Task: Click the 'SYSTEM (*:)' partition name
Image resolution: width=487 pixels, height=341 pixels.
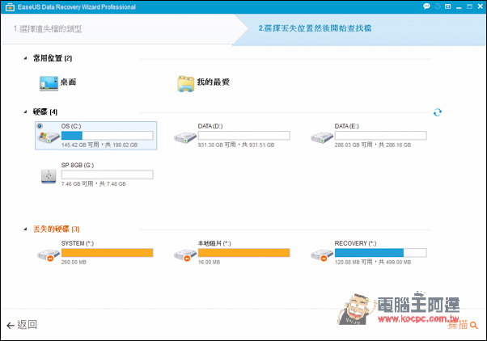Action: (x=78, y=243)
